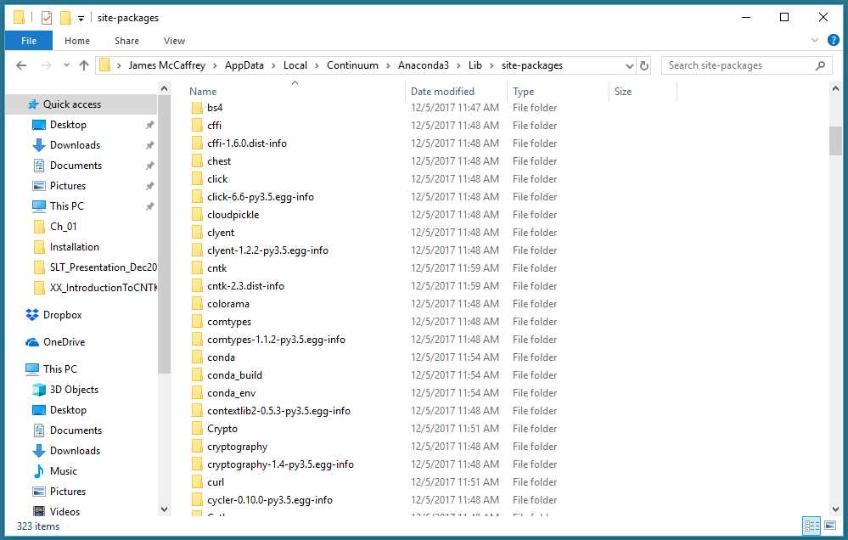Screen dimensions: 848x540
Task: Open pinned Desktop under Quick access
Action: [68, 125]
